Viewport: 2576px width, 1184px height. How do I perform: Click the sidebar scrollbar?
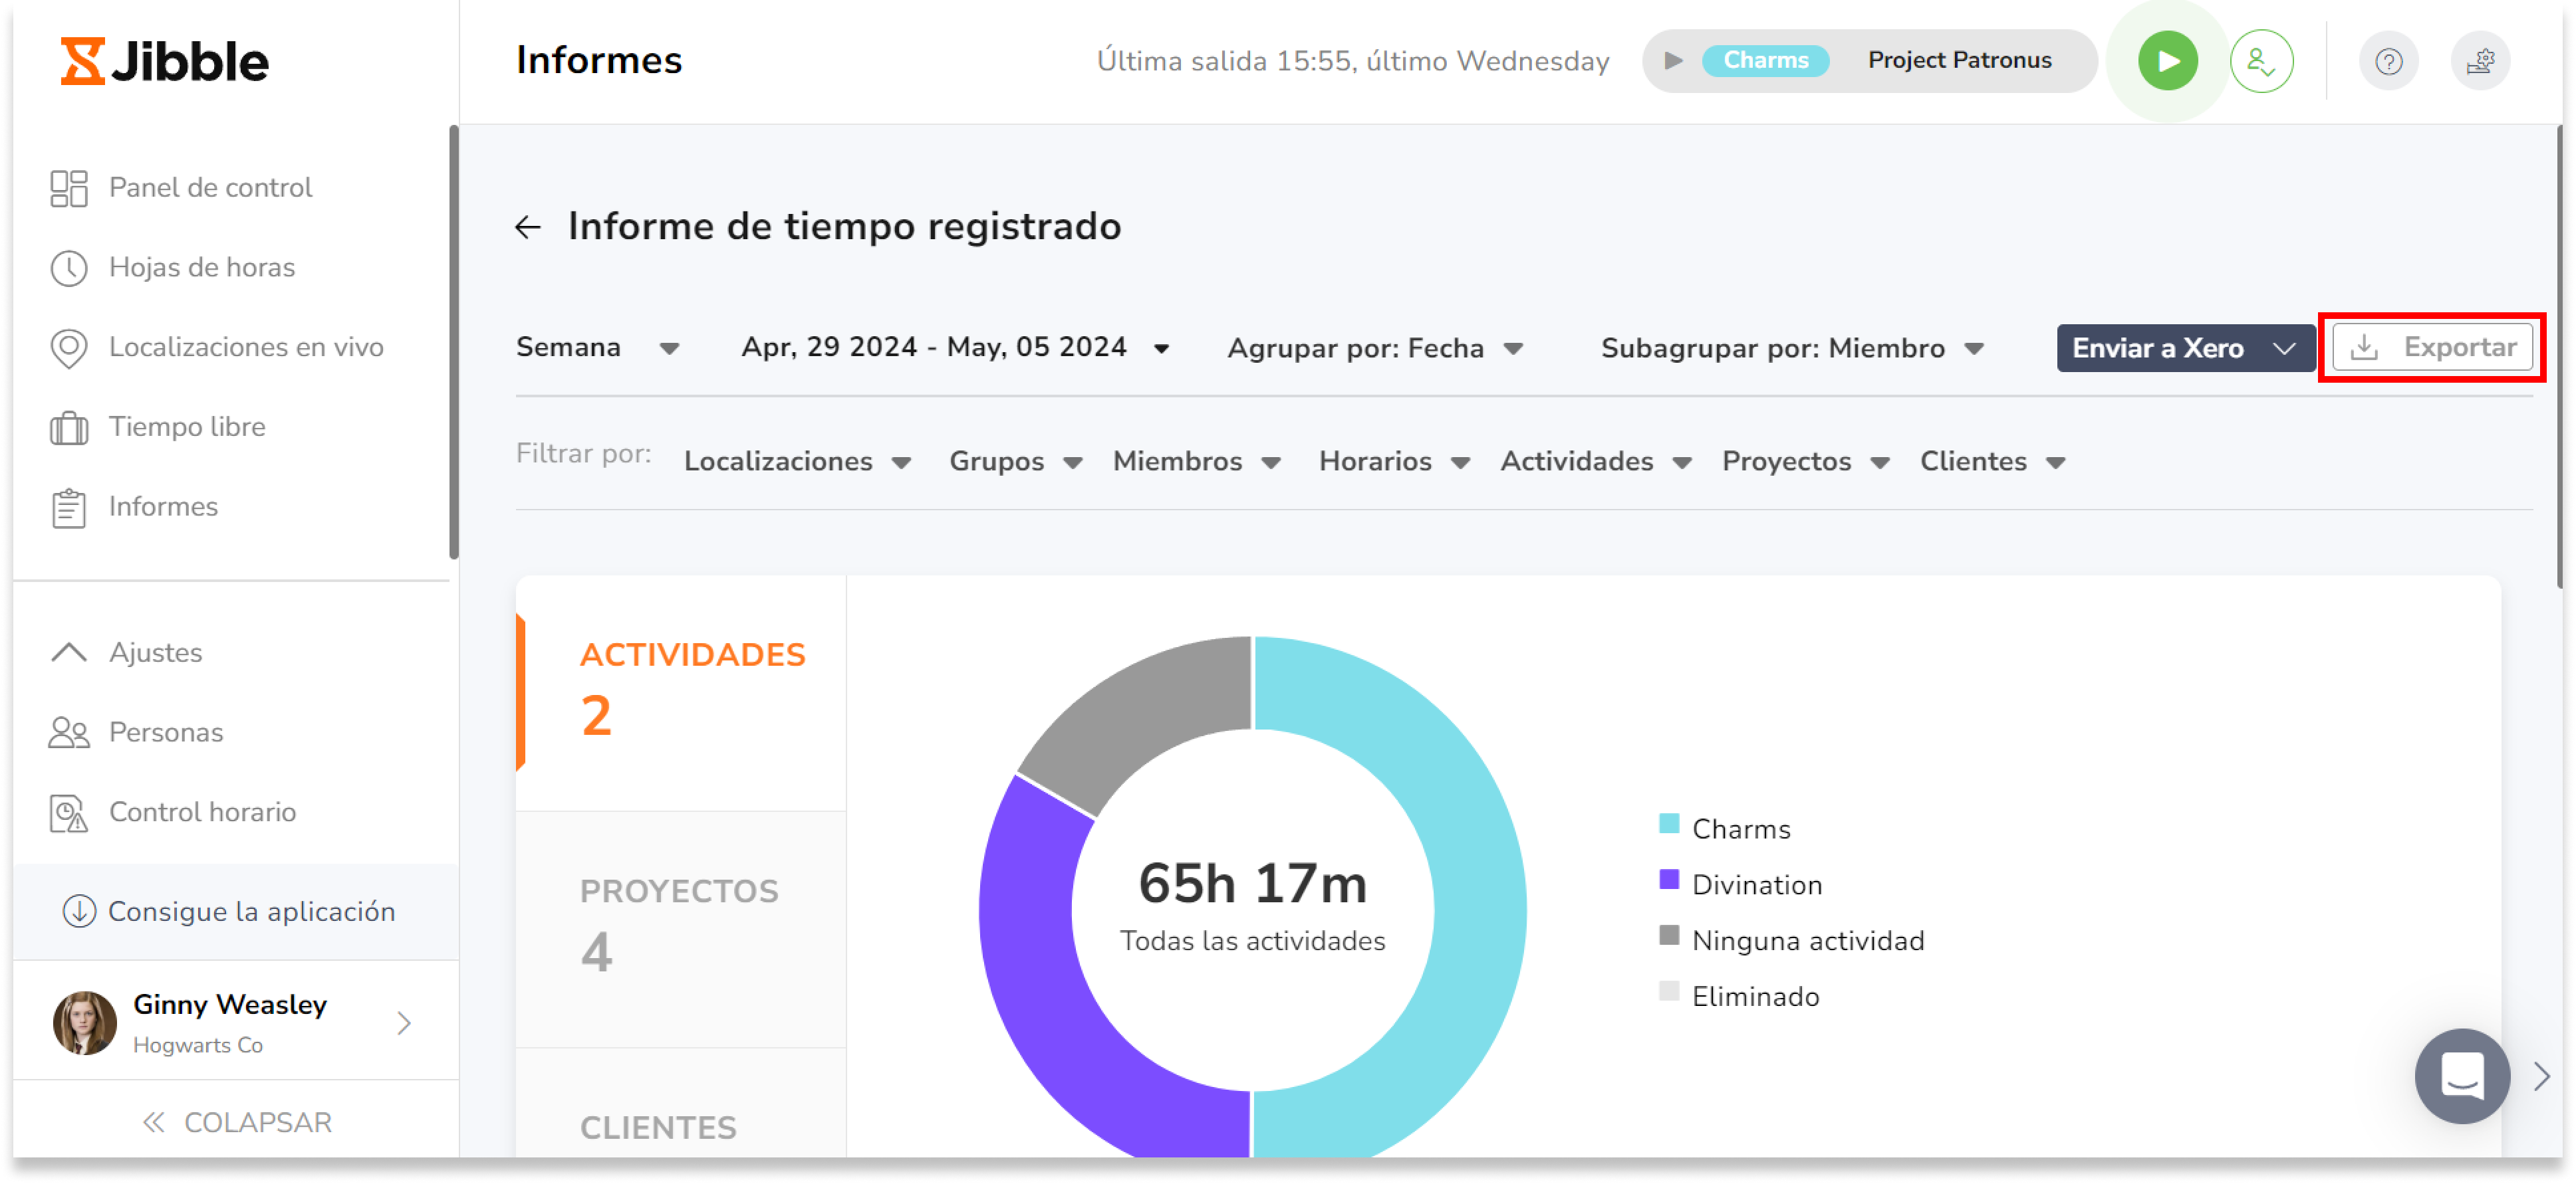tap(454, 343)
